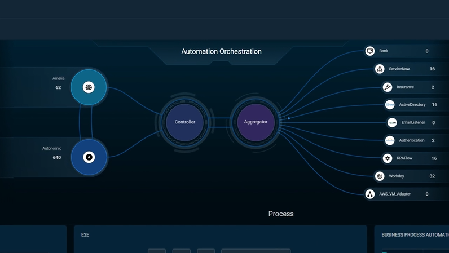
Task: Select the Process section heading
Action: [x=281, y=214]
